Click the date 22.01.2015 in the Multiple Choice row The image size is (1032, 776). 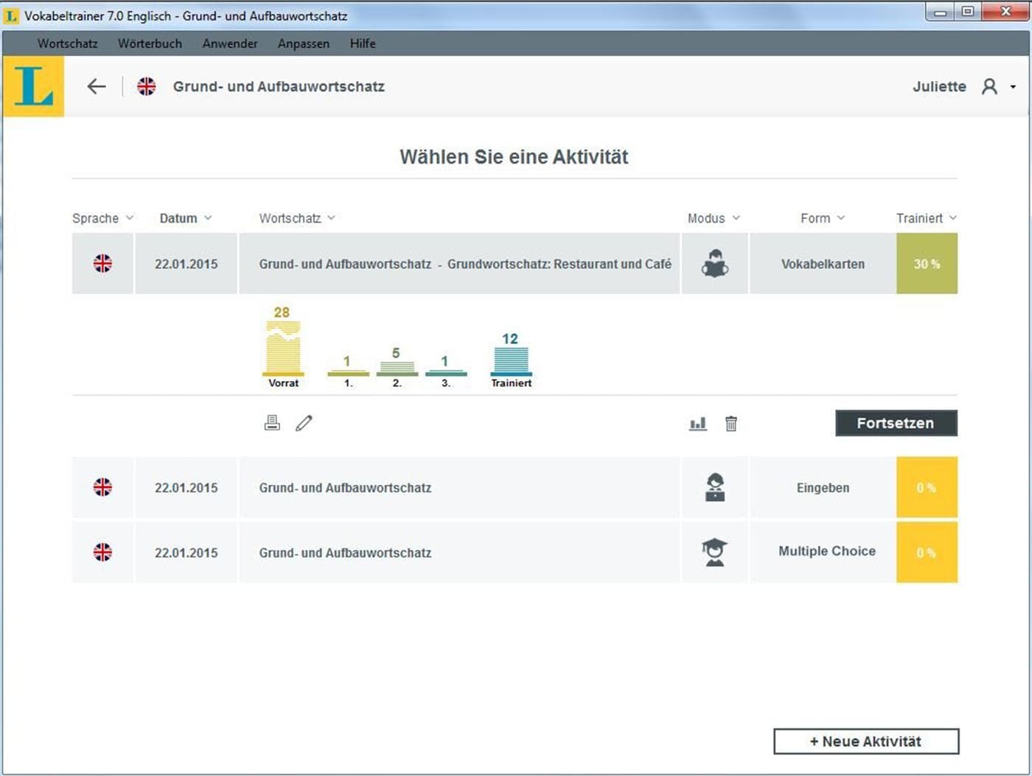[186, 552]
